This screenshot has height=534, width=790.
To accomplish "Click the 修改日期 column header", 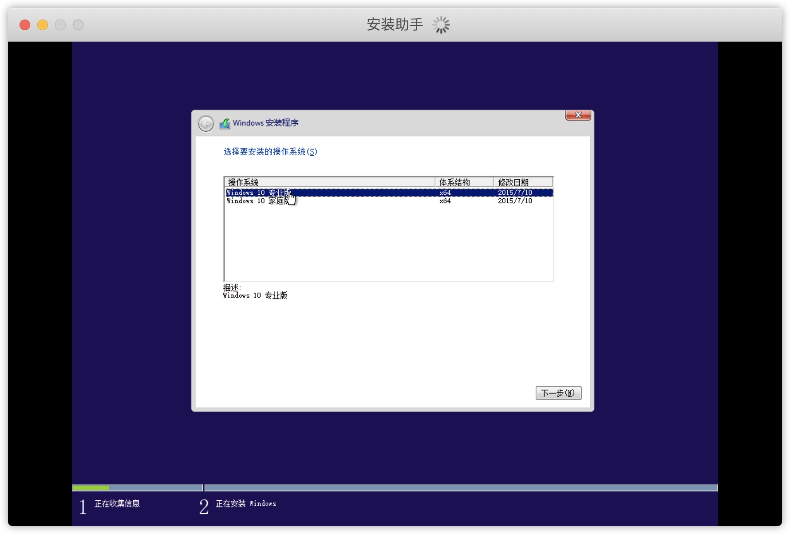I will pyautogui.click(x=523, y=182).
